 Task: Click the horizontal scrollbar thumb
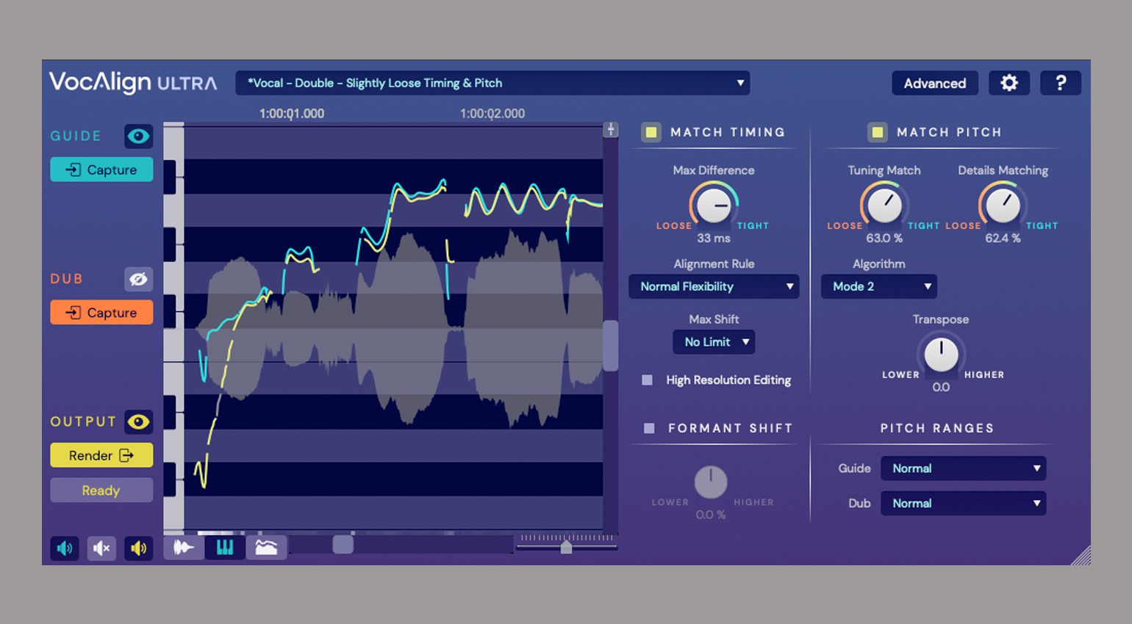pyautogui.click(x=343, y=544)
